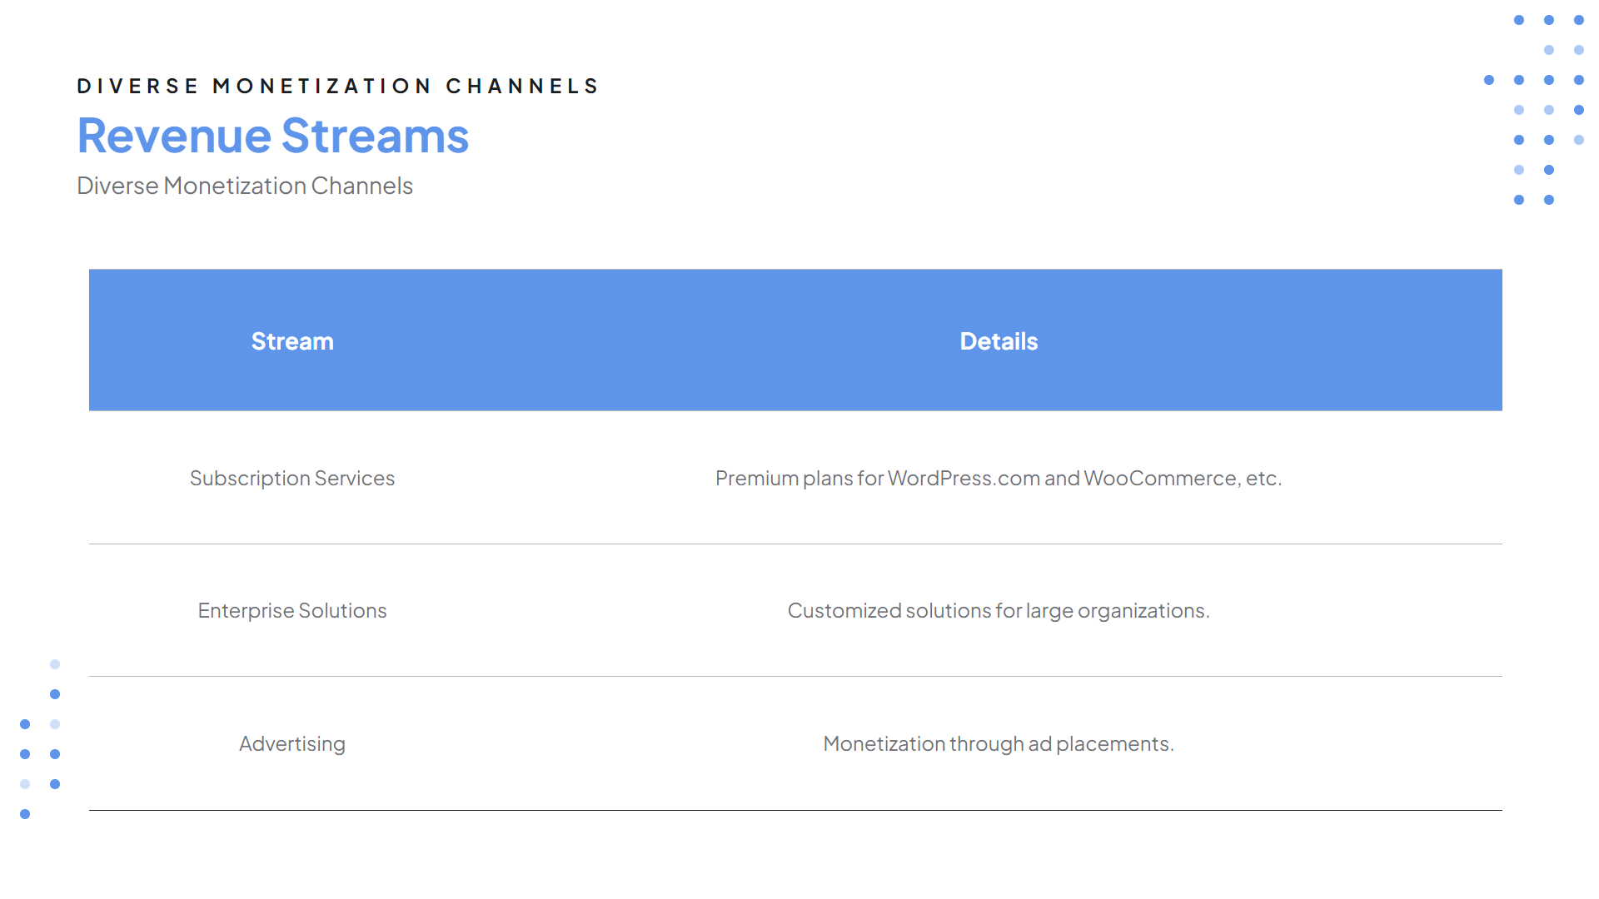Image resolution: width=1599 pixels, height=899 pixels.
Task: Click the divider line below Enterprise Solutions row
Action: point(795,676)
